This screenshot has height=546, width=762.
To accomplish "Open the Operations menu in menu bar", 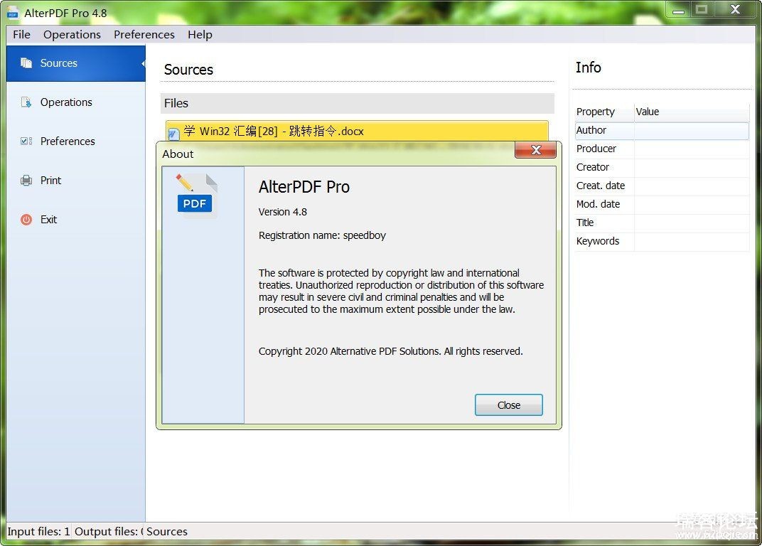I will [72, 35].
